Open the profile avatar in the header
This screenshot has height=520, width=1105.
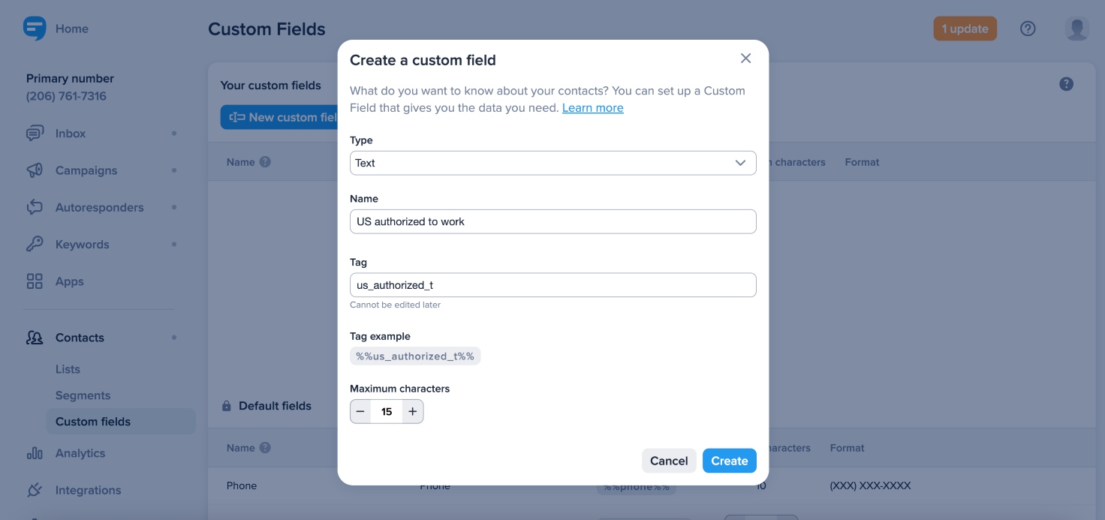click(1077, 28)
